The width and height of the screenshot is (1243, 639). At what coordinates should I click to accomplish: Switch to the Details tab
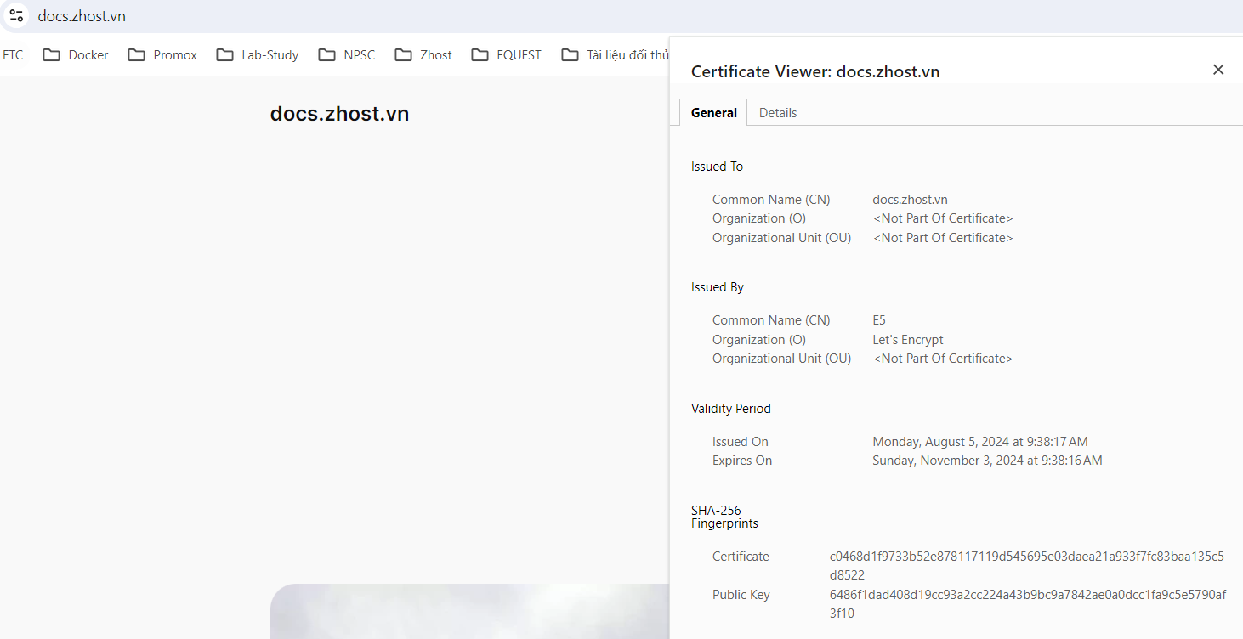coord(777,113)
